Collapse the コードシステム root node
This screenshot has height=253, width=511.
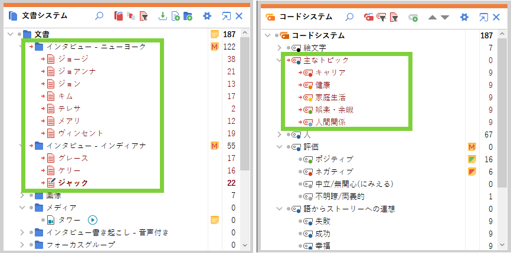(268, 35)
